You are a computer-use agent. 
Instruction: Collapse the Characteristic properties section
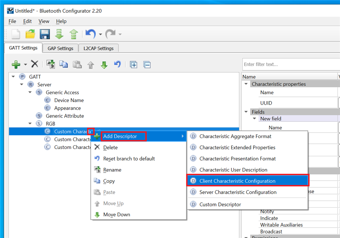[246, 84]
